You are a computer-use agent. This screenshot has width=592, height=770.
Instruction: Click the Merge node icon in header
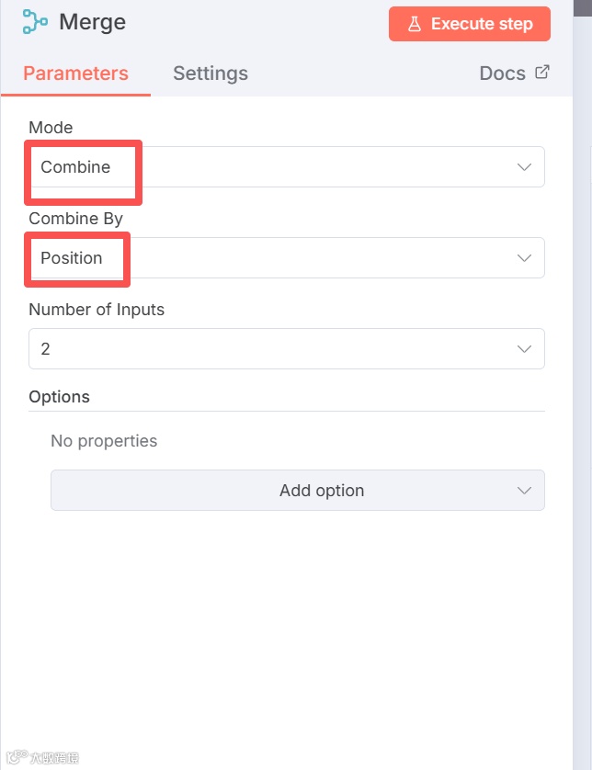[34, 22]
